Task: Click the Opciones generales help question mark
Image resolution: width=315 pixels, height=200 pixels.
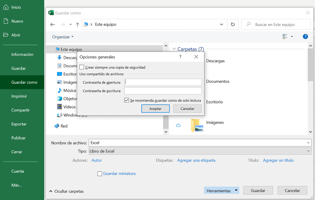Action: tap(180, 57)
